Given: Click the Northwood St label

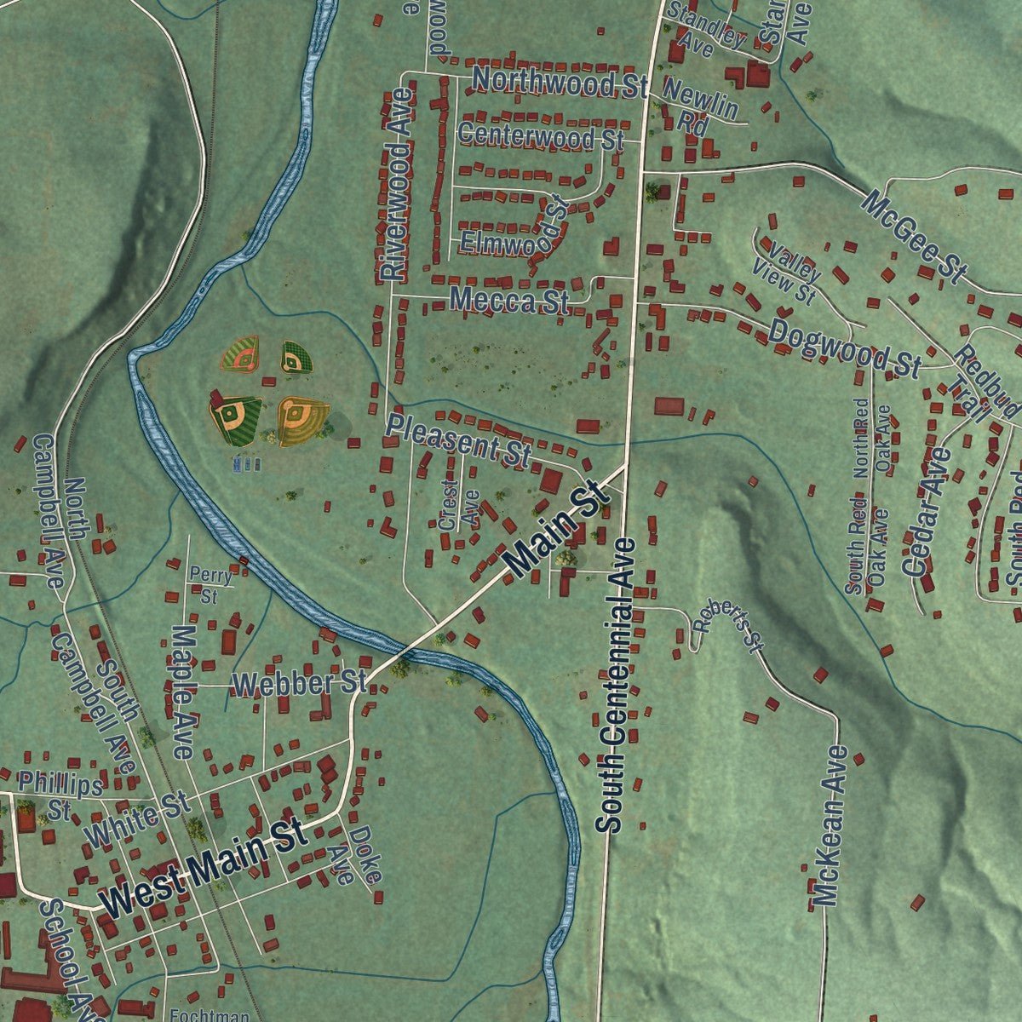Looking at the screenshot, I should [561, 83].
